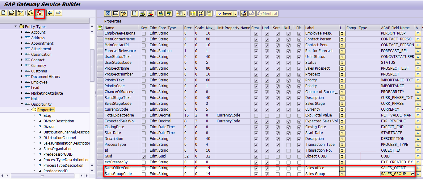Screen dimensions: 423x180
Task: Click the Paste clipboard icon
Action: coord(209,14)
